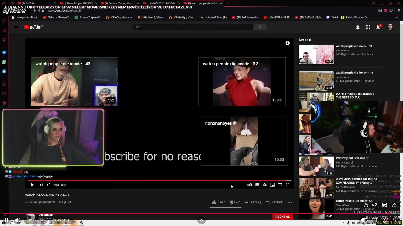Show hidden system tray icons

click(343, 223)
